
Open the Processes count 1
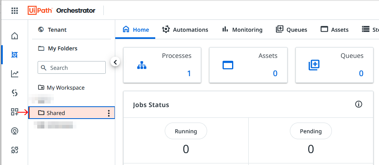189,73
